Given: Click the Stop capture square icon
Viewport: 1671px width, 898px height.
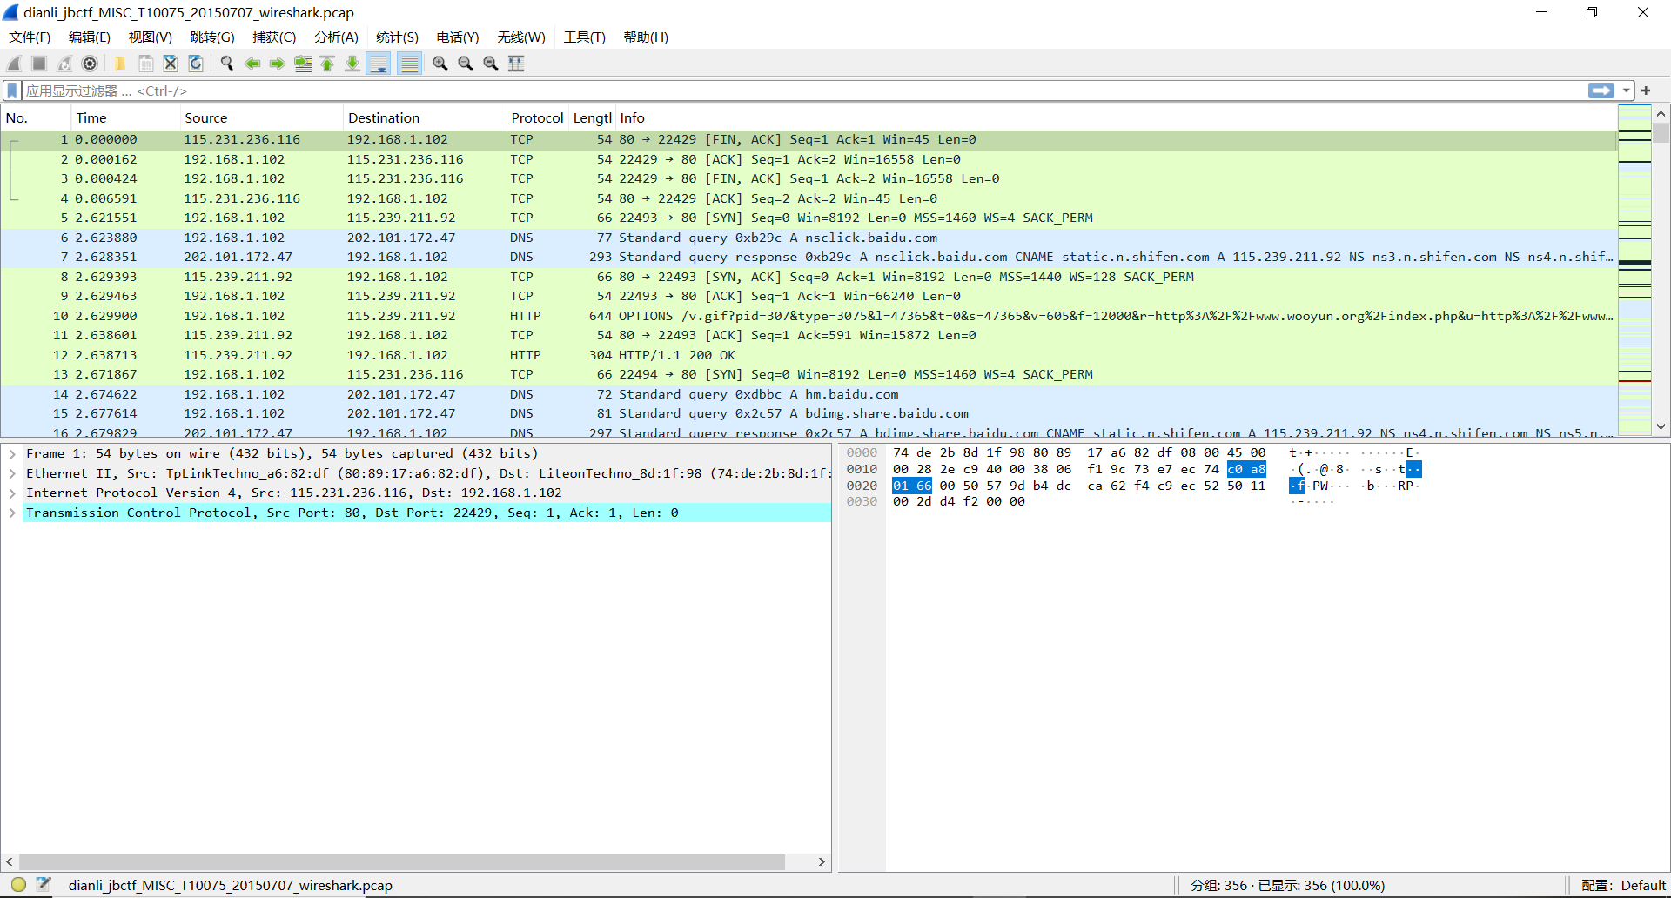Looking at the screenshot, I should click(x=39, y=64).
